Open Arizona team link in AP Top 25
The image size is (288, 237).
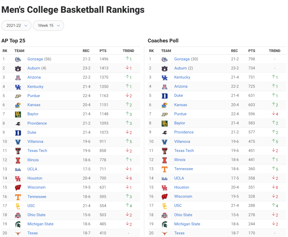(34, 77)
